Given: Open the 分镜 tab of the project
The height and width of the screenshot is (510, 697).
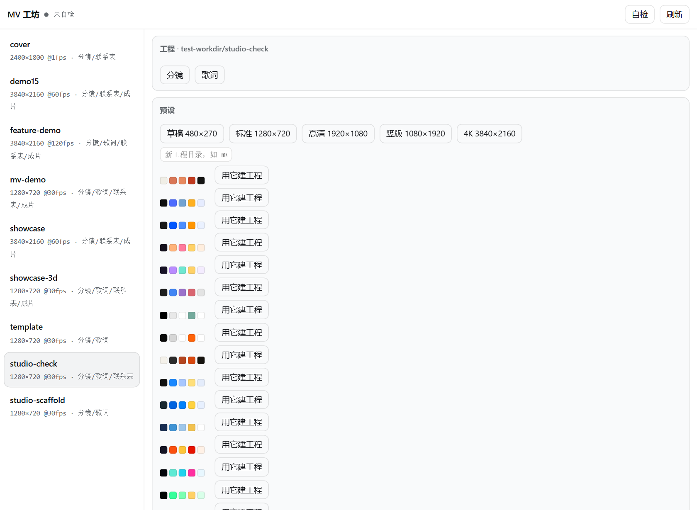Looking at the screenshot, I should coord(175,75).
